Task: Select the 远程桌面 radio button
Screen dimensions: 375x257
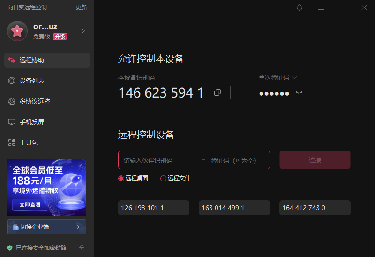Action: [121, 179]
